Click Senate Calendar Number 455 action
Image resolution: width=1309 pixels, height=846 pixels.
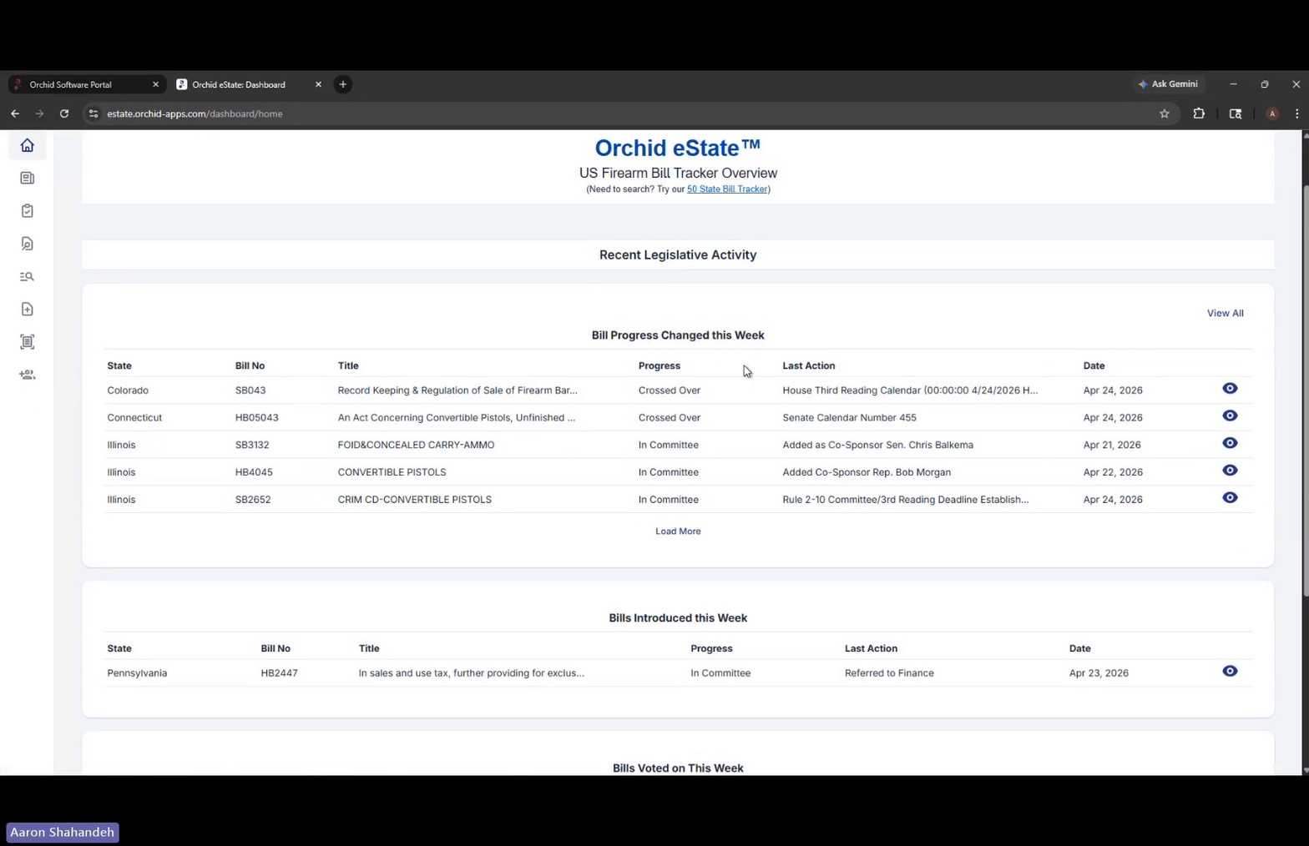pyautogui.click(x=849, y=418)
